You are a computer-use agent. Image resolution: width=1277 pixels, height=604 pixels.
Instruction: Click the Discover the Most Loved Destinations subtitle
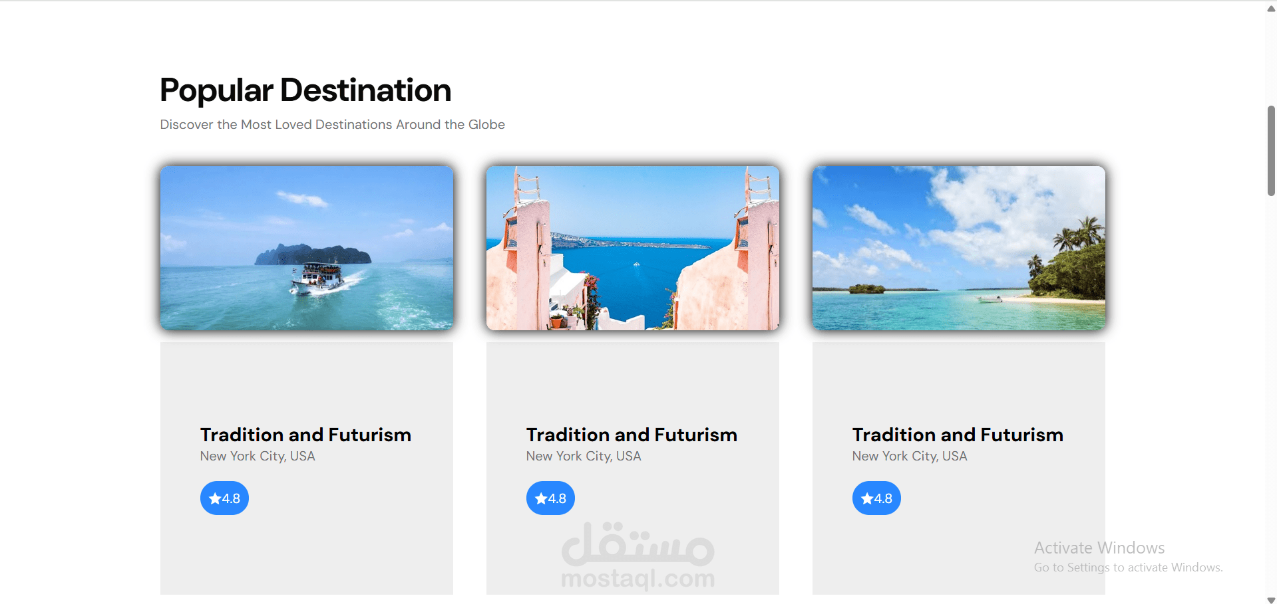point(332,124)
